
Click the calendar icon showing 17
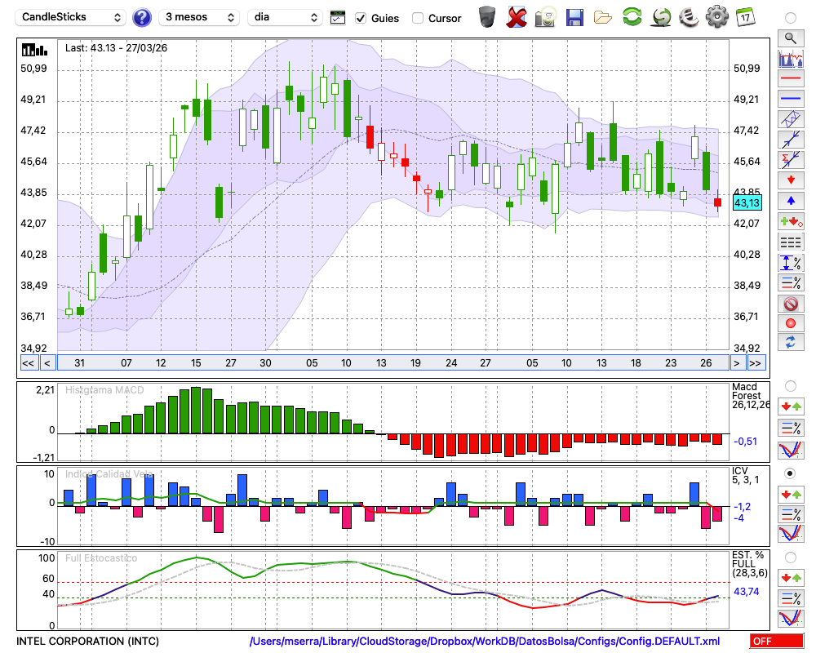click(744, 17)
